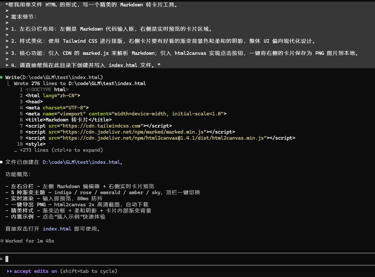Click the prompt's first line about Markdown 转卡片工具

92,4
